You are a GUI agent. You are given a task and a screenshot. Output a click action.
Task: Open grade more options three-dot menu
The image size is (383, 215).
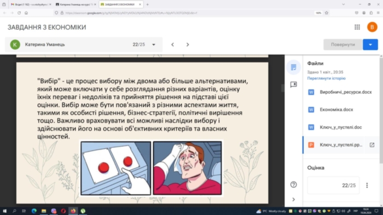[367, 185]
